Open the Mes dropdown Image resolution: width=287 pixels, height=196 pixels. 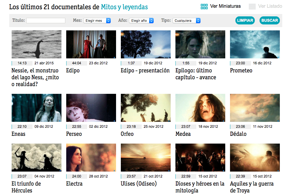[97, 21]
